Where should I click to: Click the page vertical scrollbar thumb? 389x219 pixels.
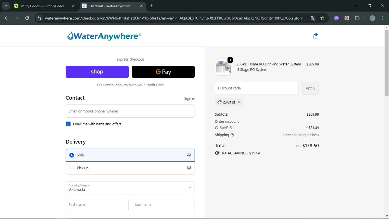tap(387, 63)
